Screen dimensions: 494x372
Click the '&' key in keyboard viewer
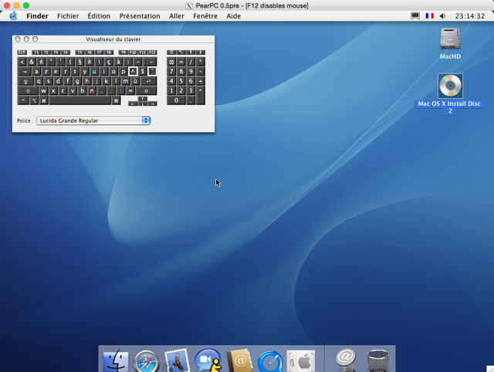(32, 62)
